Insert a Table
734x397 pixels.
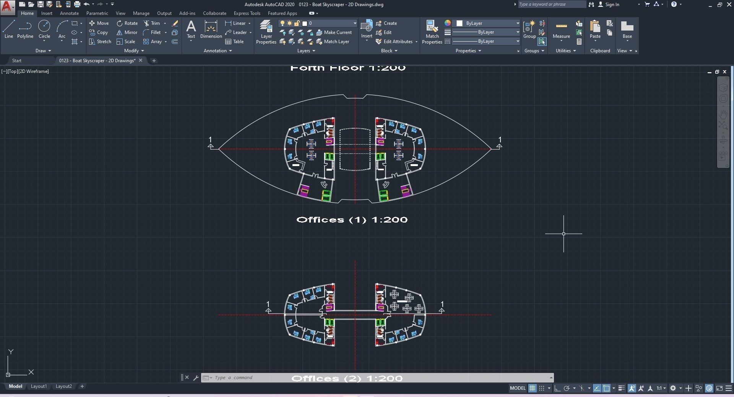(234, 42)
